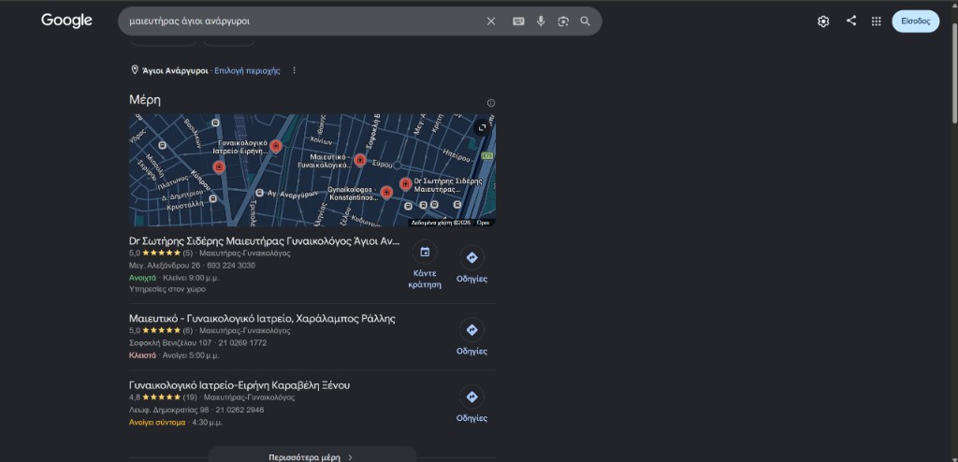Click the address Λεωφ. Δημοκρατίας 98
958x462 pixels.
168,410
